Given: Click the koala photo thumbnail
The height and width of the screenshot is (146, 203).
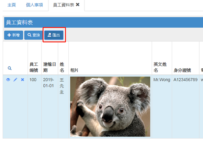Looking at the screenshot, I should tap(110, 107).
